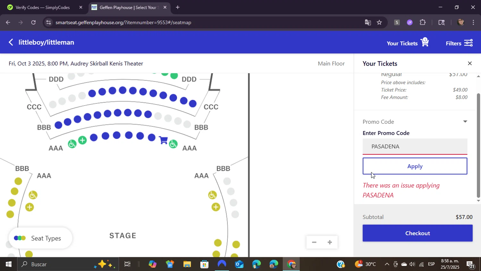Bookmark this page with the star
This screenshot has width=481, height=271.
click(379, 22)
